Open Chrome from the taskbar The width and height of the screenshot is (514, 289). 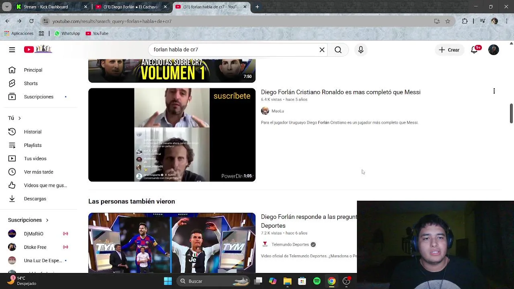point(332,281)
